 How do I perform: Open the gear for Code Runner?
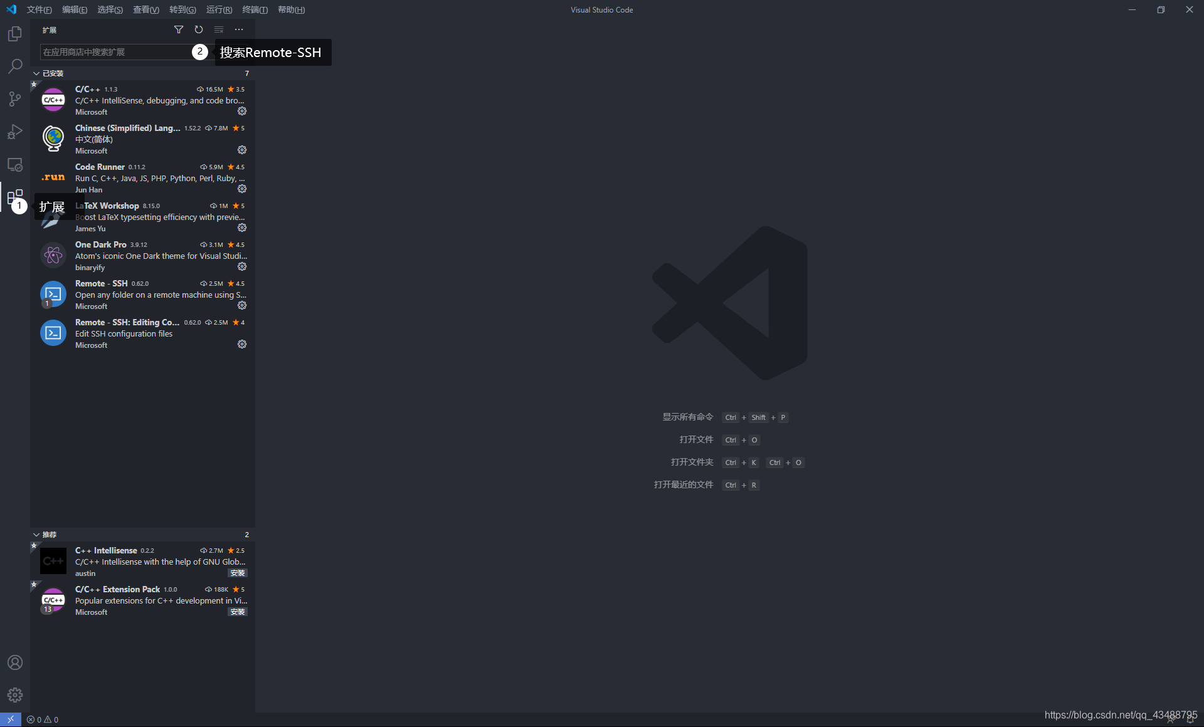point(242,189)
